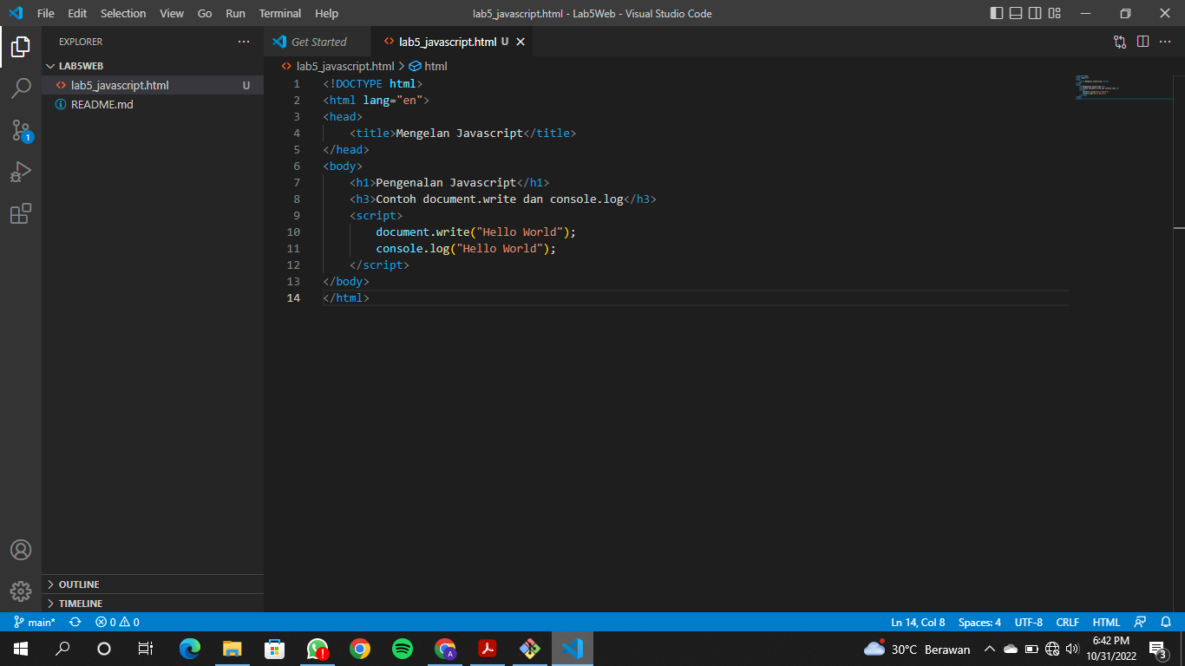Click the html symbol in breadcrumb
Image resolution: width=1185 pixels, height=666 pixels.
(x=429, y=66)
